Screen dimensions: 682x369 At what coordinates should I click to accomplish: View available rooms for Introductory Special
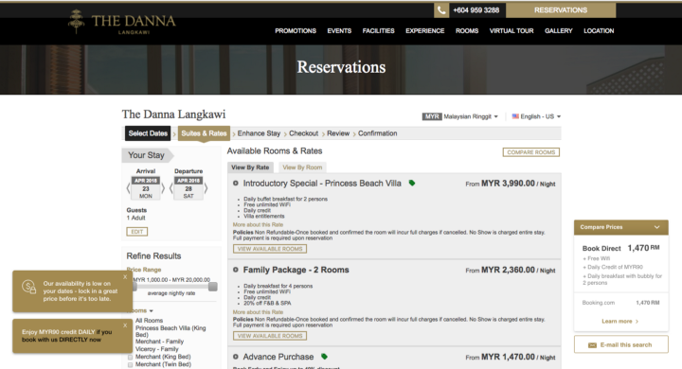coord(270,249)
